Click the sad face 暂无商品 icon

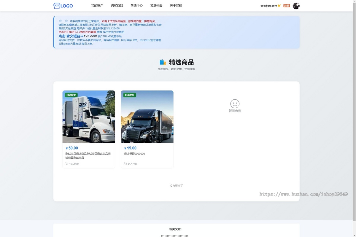pos(235,104)
